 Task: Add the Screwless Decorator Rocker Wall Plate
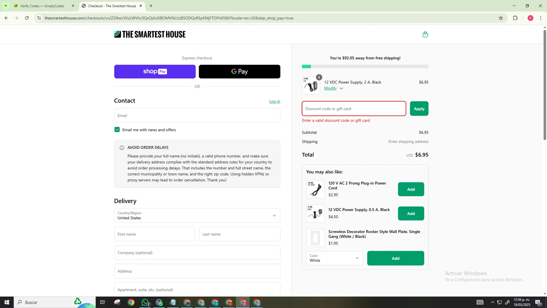click(x=396, y=258)
